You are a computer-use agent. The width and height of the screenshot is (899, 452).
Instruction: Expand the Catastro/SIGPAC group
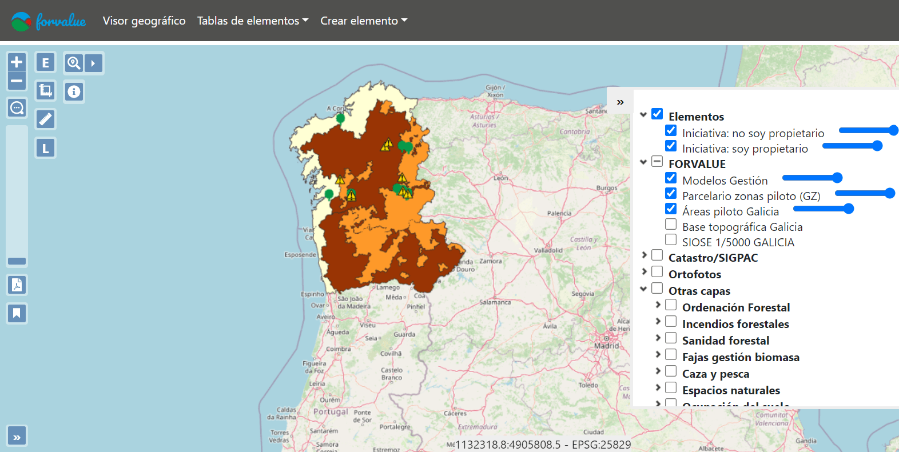(x=644, y=255)
